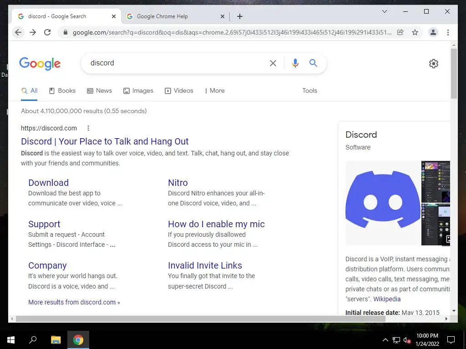Open Discord Your Place to Talk result
The height and width of the screenshot is (349, 466).
coord(105,141)
